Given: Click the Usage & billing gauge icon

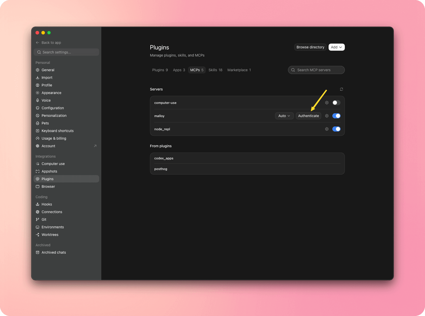Looking at the screenshot, I should click(x=38, y=138).
